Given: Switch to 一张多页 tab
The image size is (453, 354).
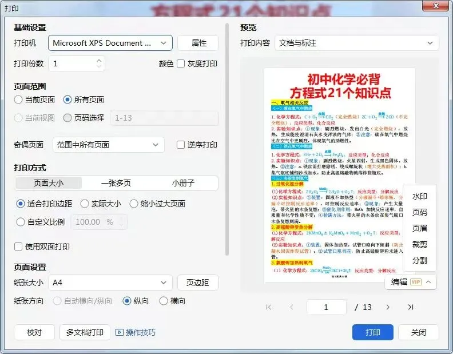Looking at the screenshot, I should coord(116,183).
